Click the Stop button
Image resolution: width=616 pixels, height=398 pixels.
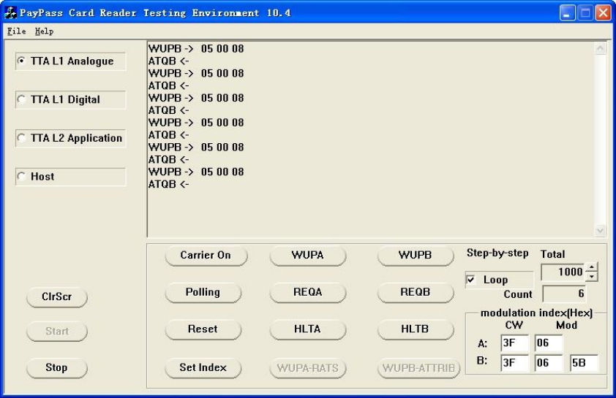point(57,368)
